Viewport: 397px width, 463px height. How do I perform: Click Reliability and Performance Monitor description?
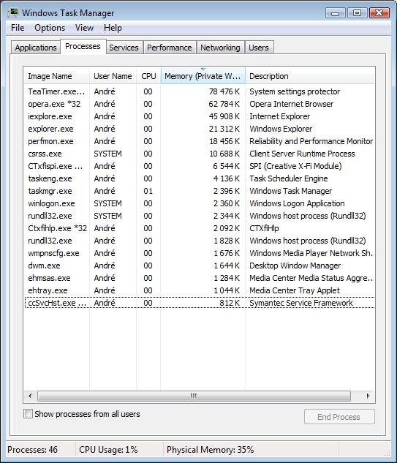point(311,141)
